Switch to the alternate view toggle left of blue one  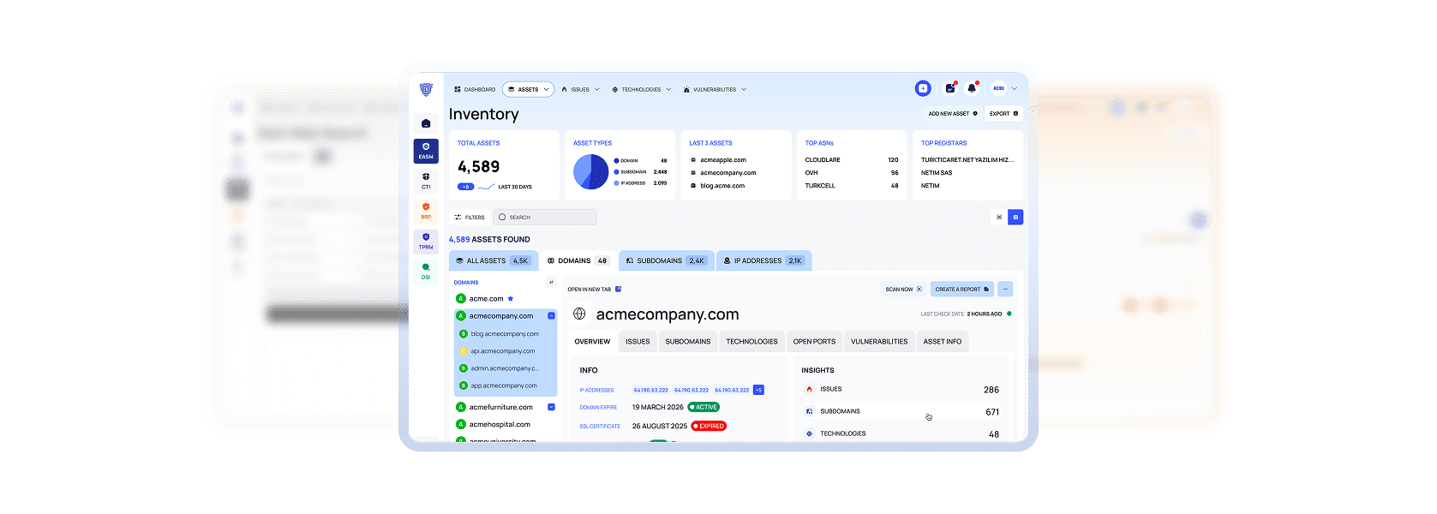[x=999, y=218]
